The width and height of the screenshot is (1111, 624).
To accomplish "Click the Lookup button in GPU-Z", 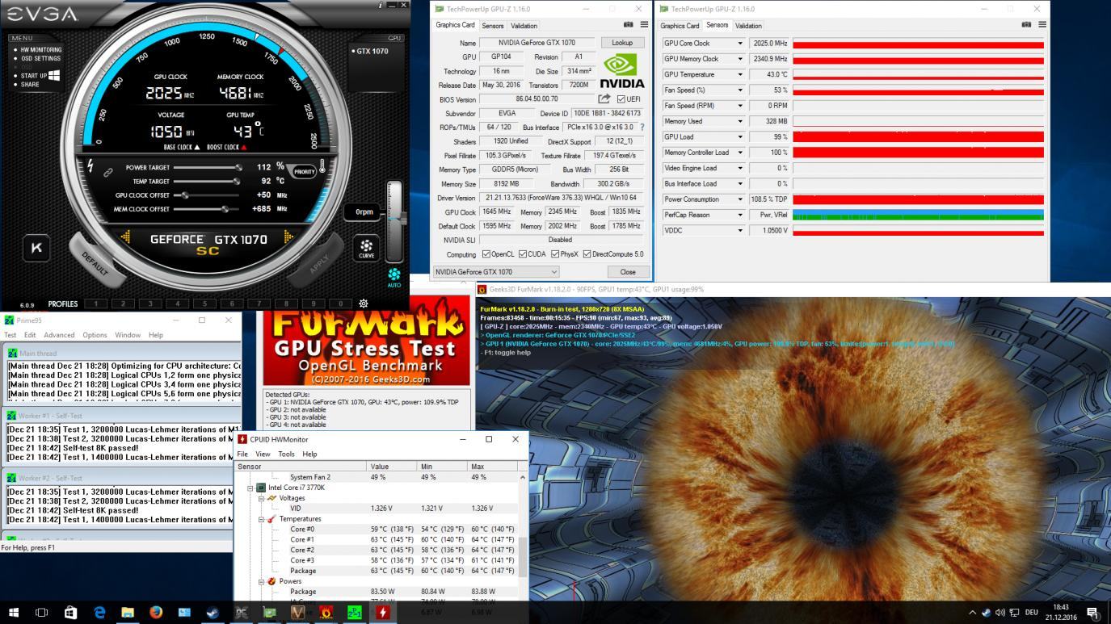I will pyautogui.click(x=622, y=43).
